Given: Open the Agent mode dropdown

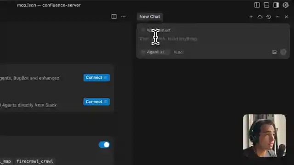Looking at the screenshot, I should [x=155, y=52].
